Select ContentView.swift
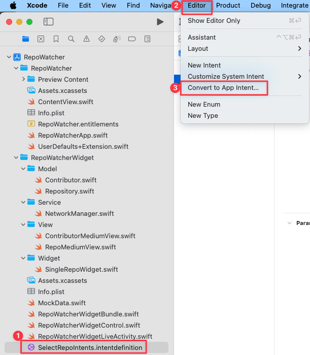Screen dimensions: 310x355 (65, 102)
